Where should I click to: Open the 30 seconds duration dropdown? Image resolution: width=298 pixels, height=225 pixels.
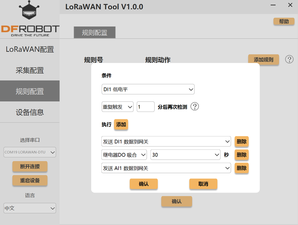coord(186,155)
